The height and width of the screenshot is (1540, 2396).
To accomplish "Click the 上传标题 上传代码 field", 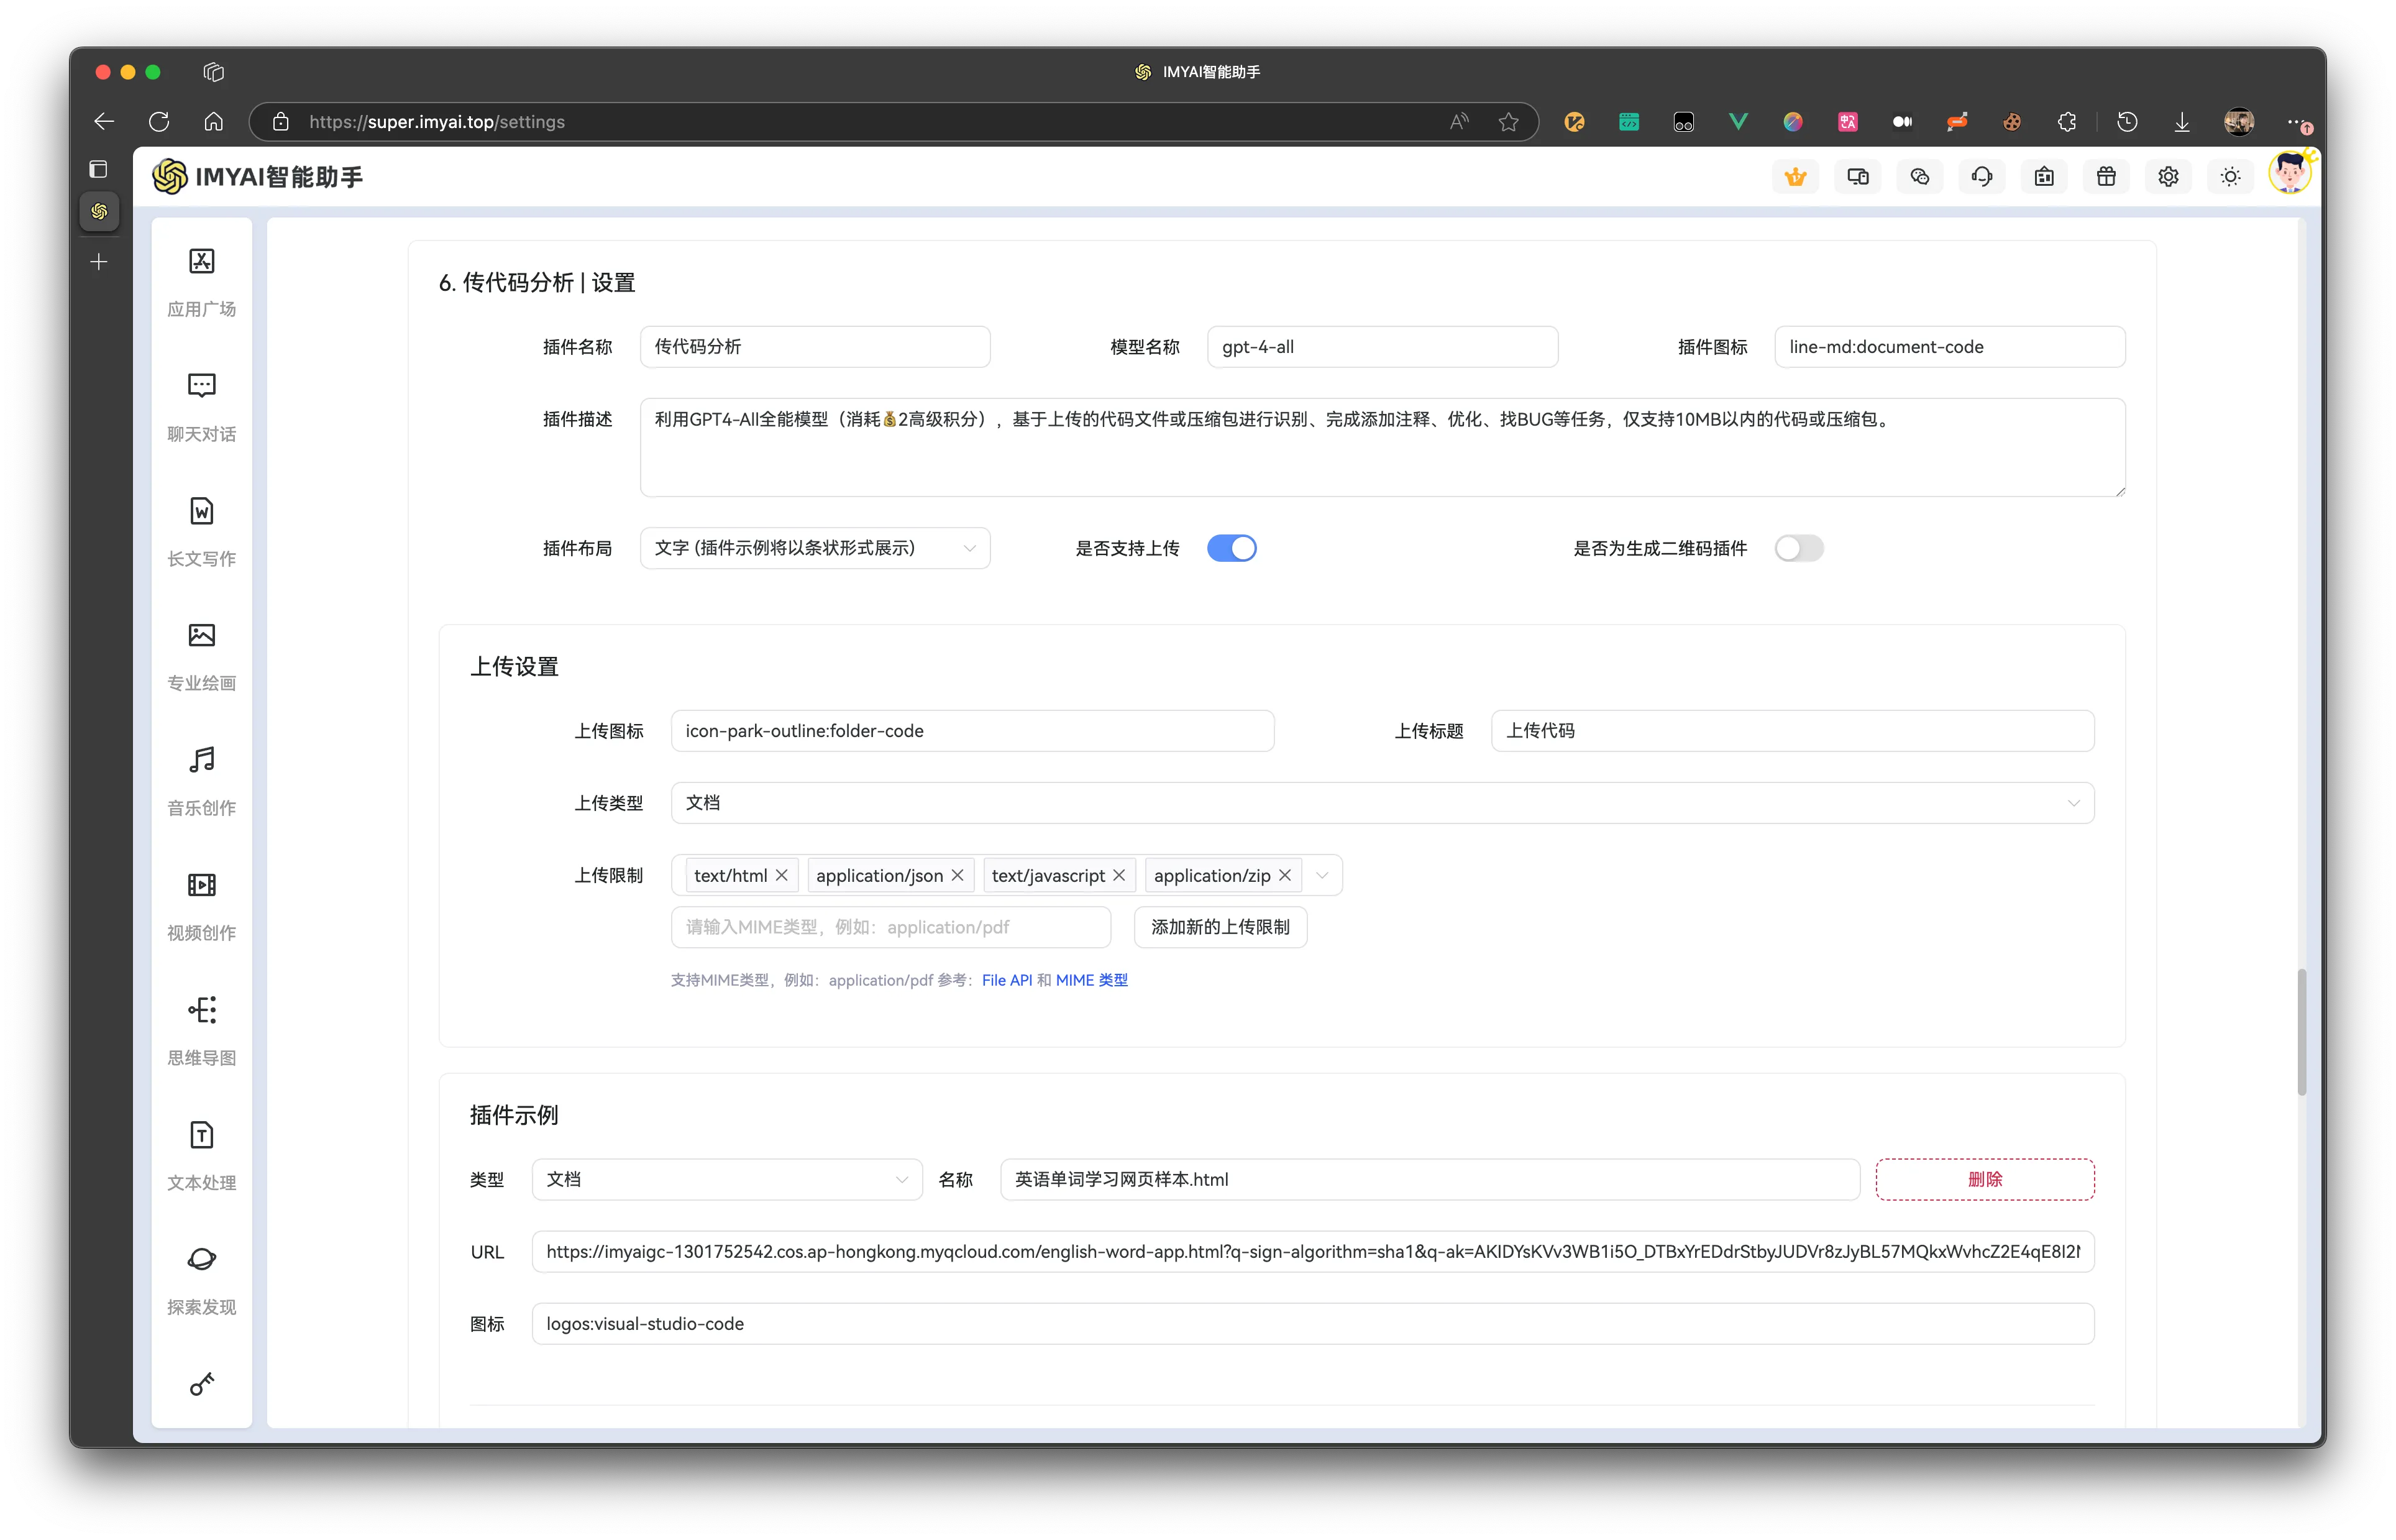I will tap(1792, 731).
